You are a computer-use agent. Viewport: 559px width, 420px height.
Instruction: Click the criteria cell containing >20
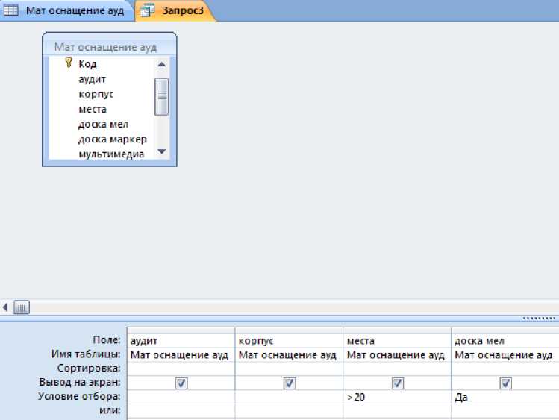(397, 397)
